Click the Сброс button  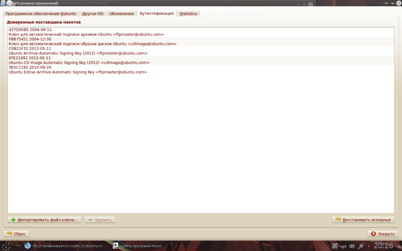click(16, 234)
